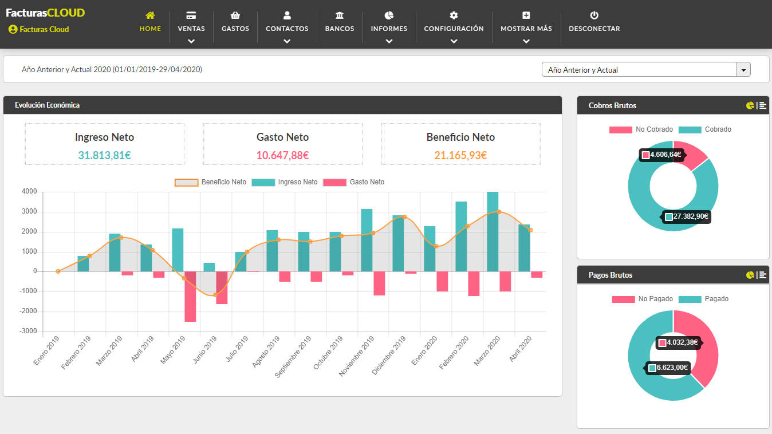Image resolution: width=772 pixels, height=434 pixels.
Task: Switch Cobros Brutos to bar list view
Action: tap(763, 105)
